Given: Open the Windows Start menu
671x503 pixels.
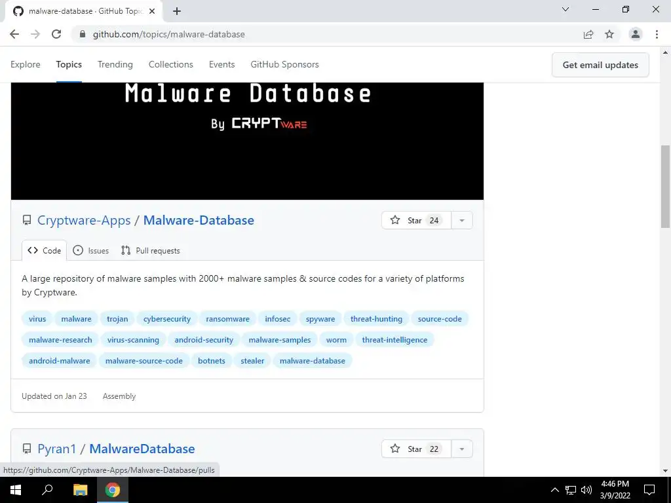Looking at the screenshot, I should click(16, 490).
